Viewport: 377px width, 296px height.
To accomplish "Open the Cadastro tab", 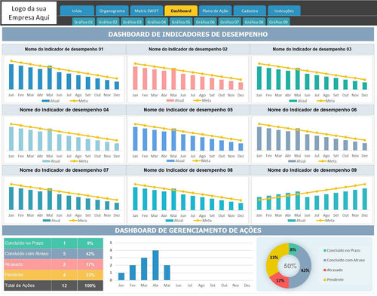I will coord(250,11).
